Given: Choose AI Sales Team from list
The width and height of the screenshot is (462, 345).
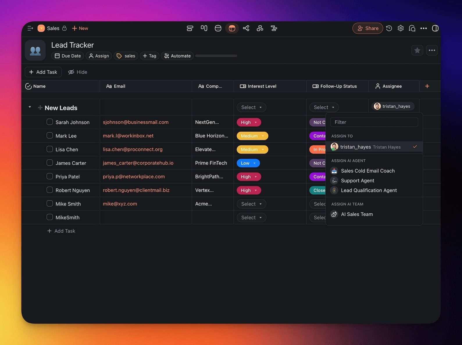Looking at the screenshot, I should point(356,214).
